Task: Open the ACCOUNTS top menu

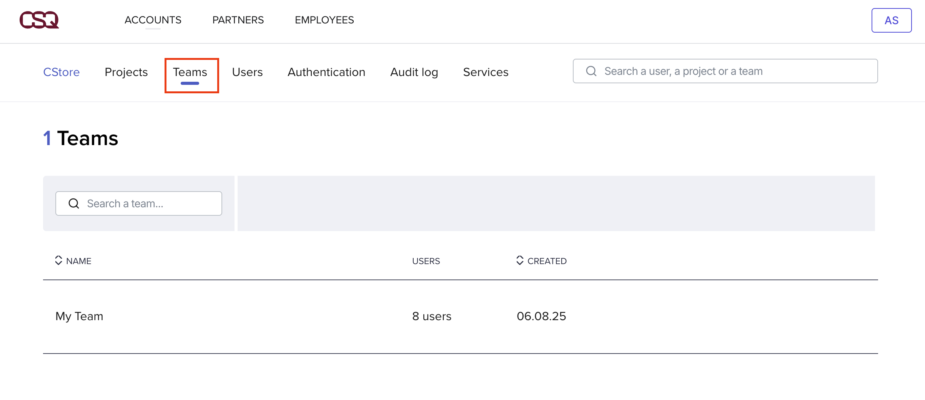Action: pos(153,20)
